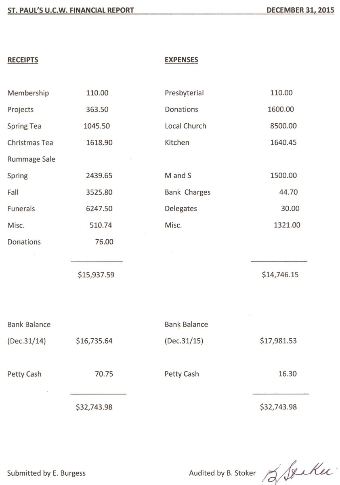This screenshot has width=340, height=485.
Task: Click the EXPENSES heading
Action: (x=181, y=60)
